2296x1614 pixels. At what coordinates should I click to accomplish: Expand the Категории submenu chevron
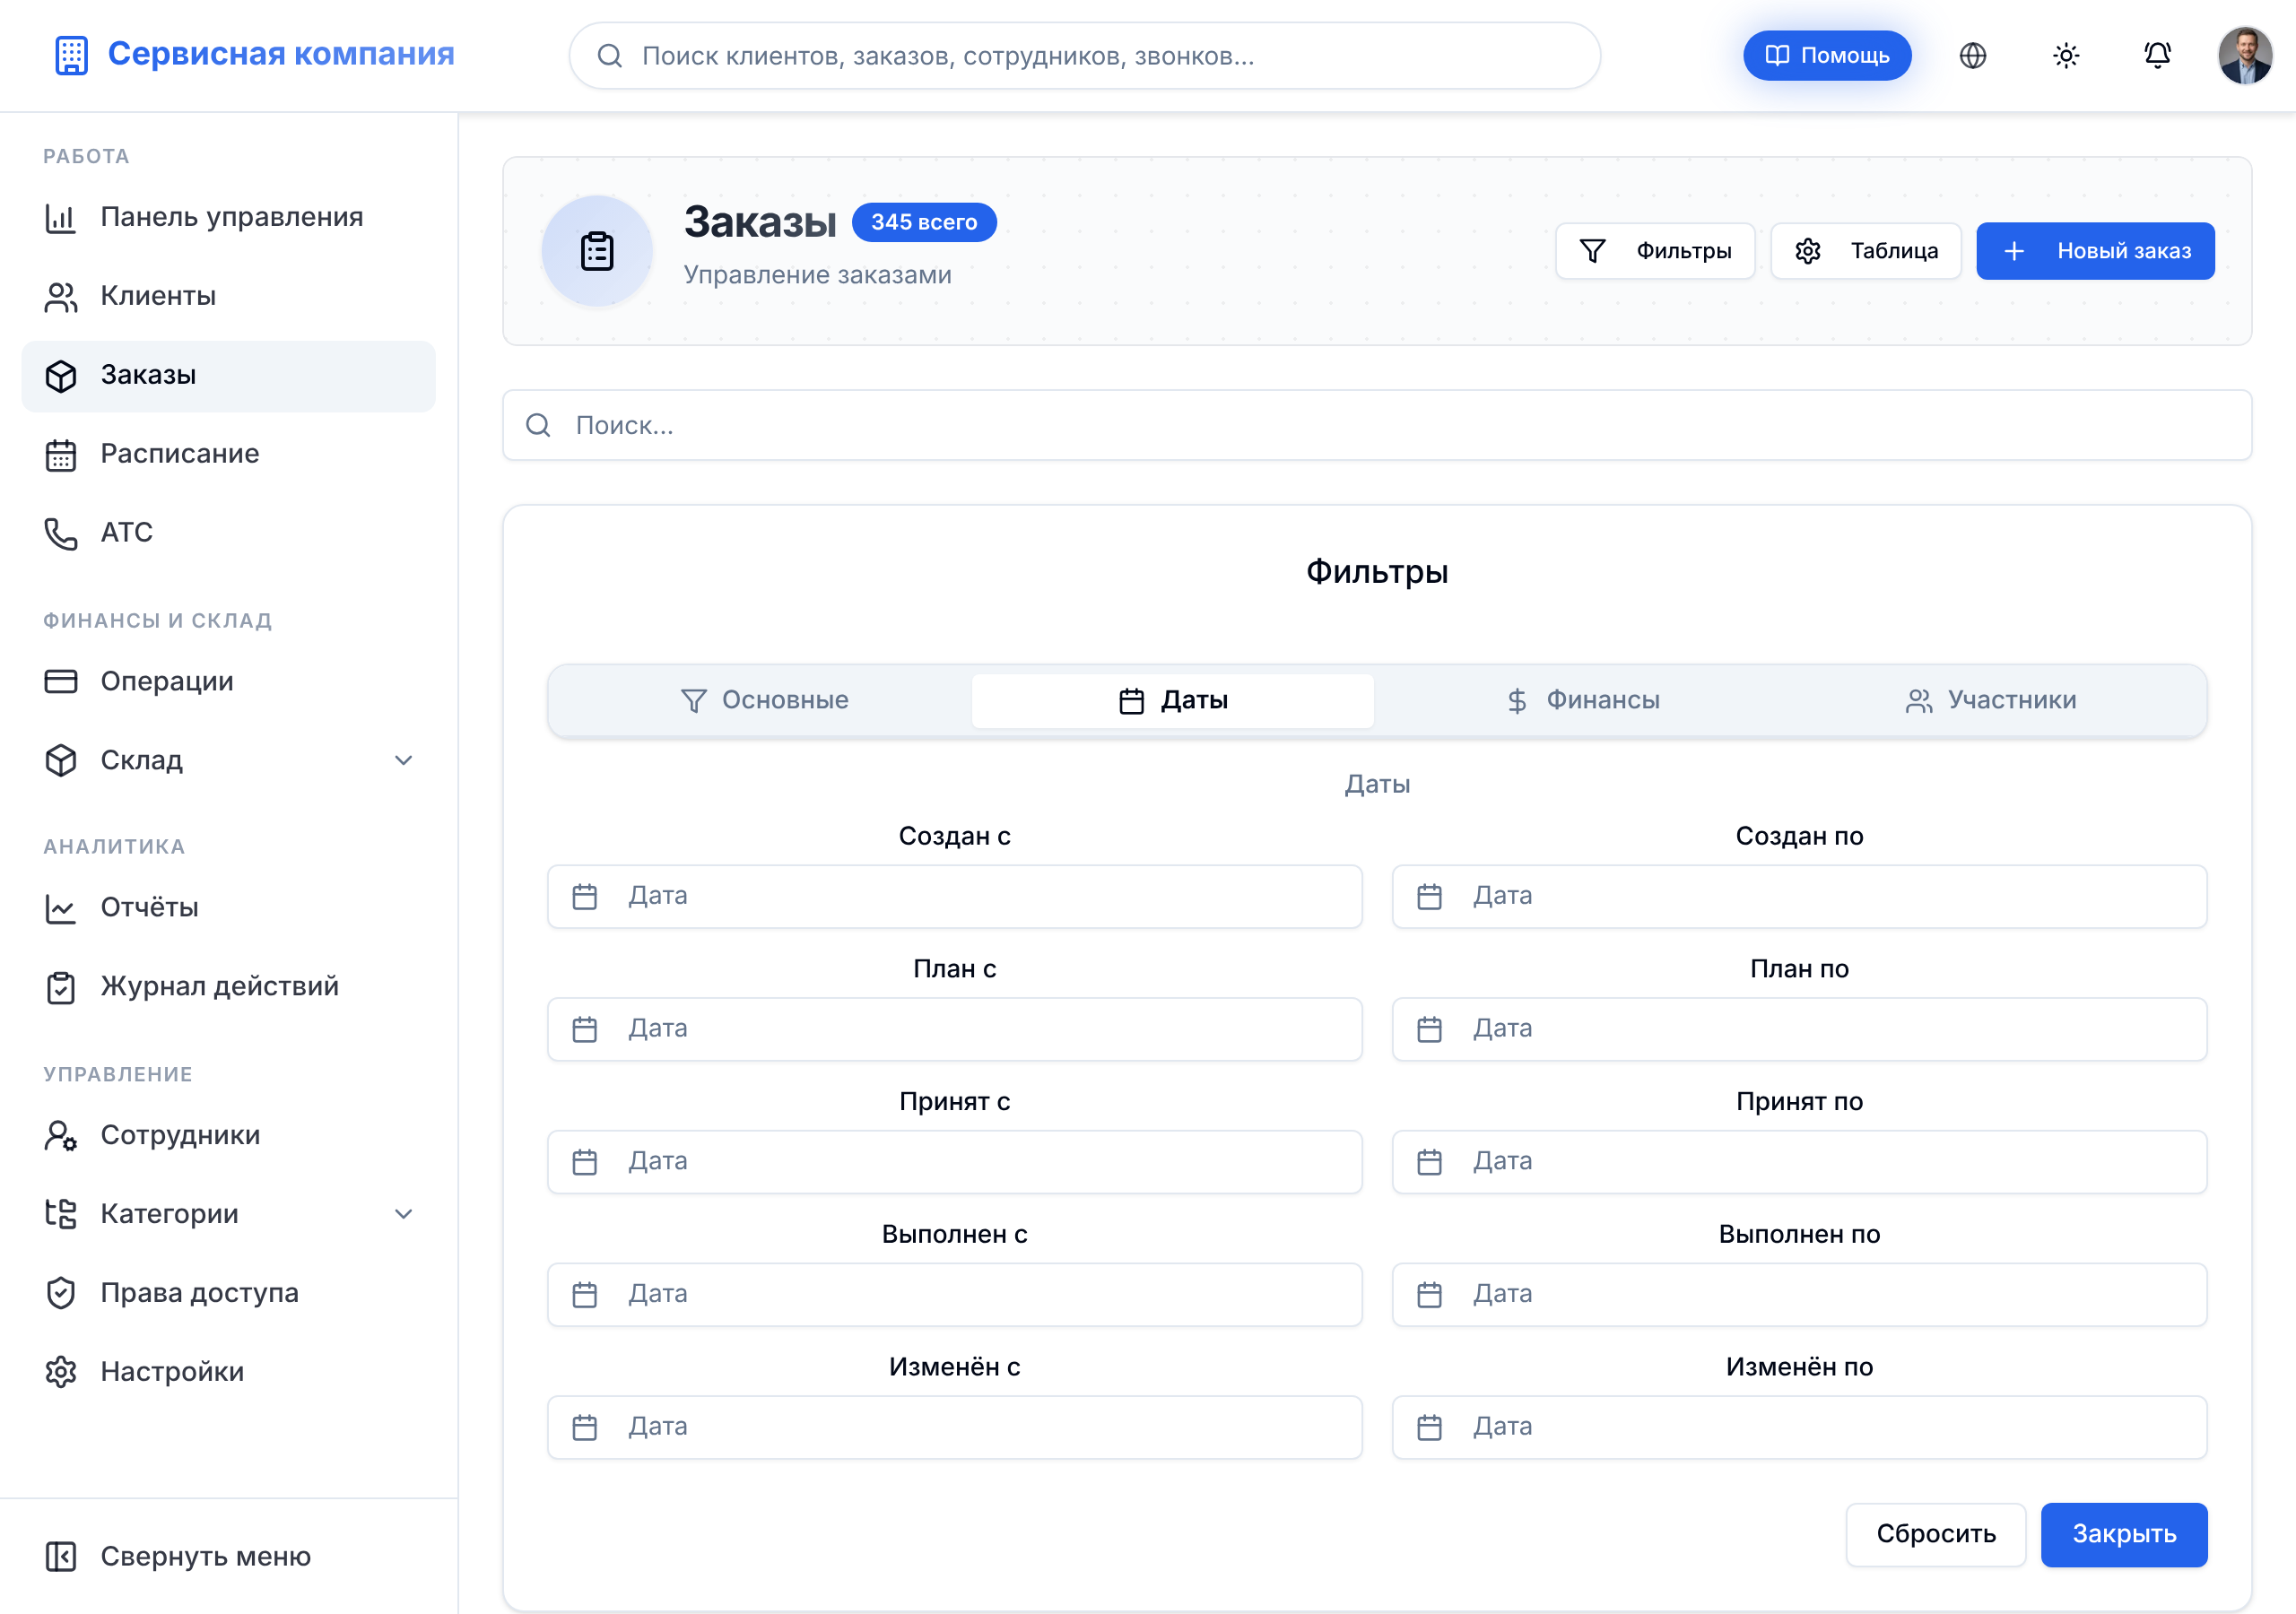click(x=403, y=1215)
